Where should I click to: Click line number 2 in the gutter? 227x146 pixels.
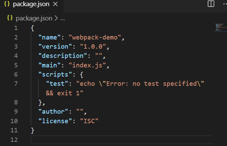click(x=16, y=37)
